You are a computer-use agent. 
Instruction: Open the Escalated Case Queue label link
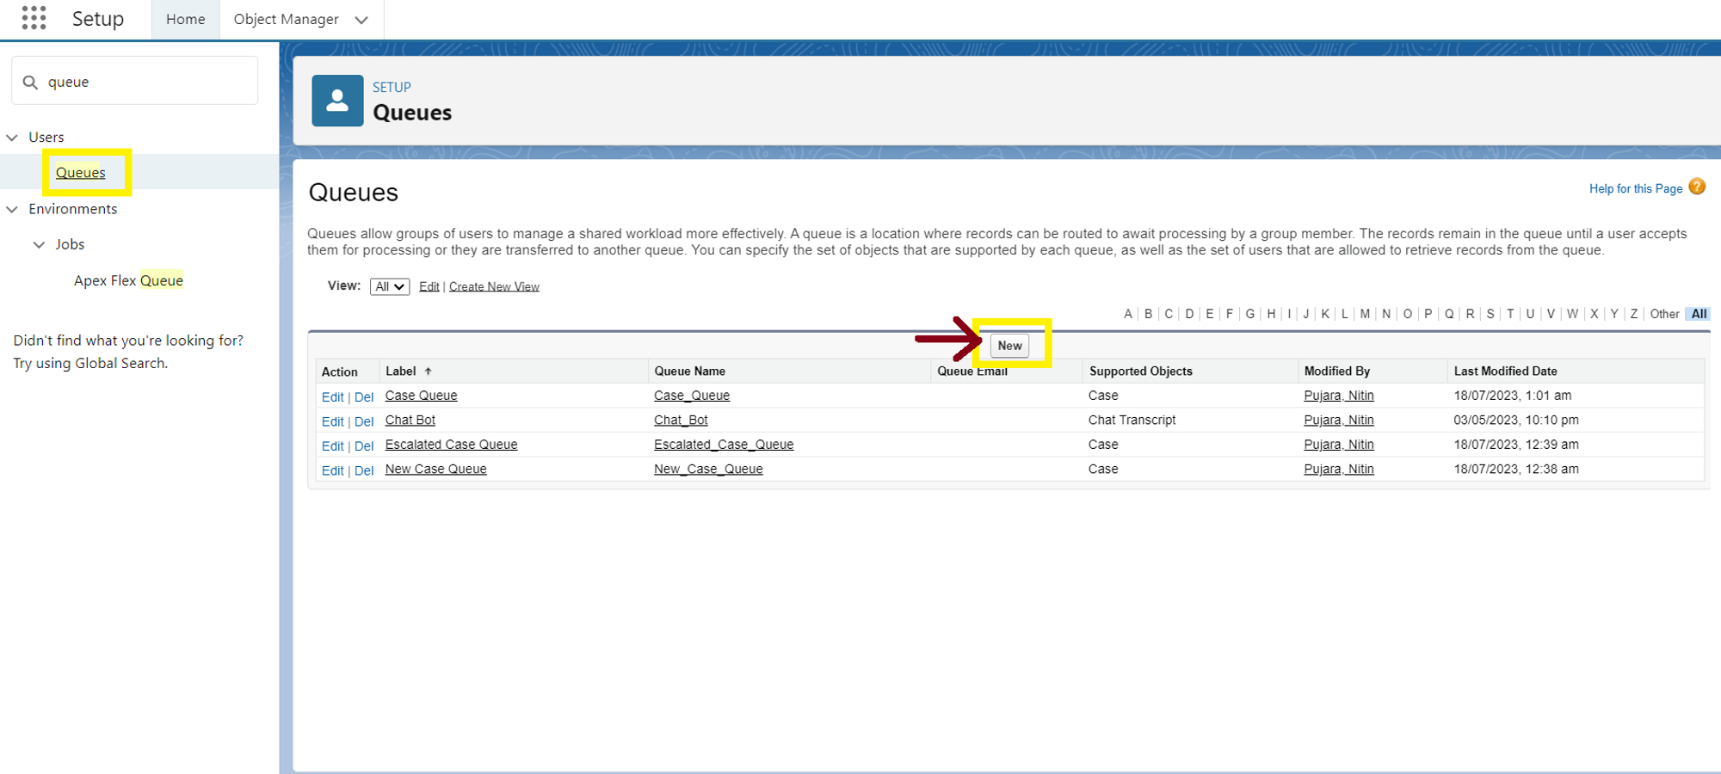(451, 445)
